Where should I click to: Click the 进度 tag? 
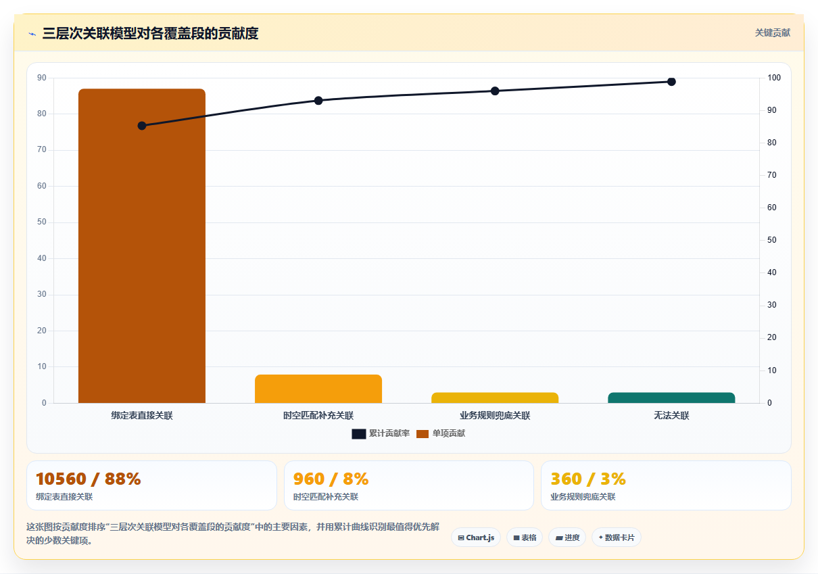pyautogui.click(x=567, y=537)
